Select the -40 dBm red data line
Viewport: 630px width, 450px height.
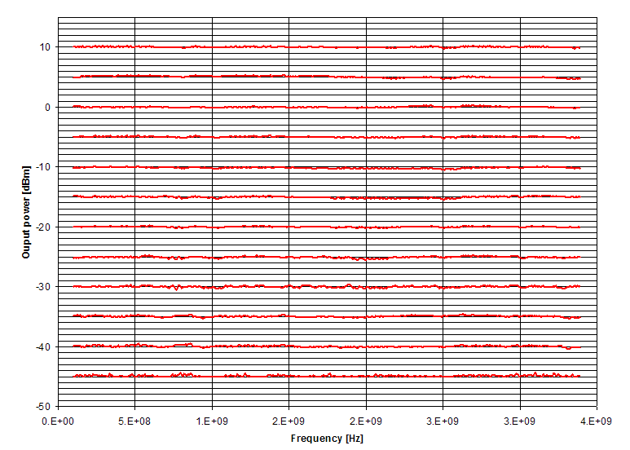326,346
